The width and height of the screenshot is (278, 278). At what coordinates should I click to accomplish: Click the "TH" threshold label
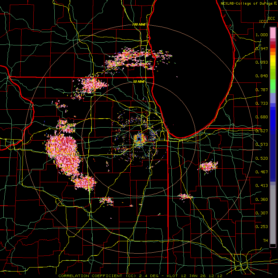coord(265,241)
